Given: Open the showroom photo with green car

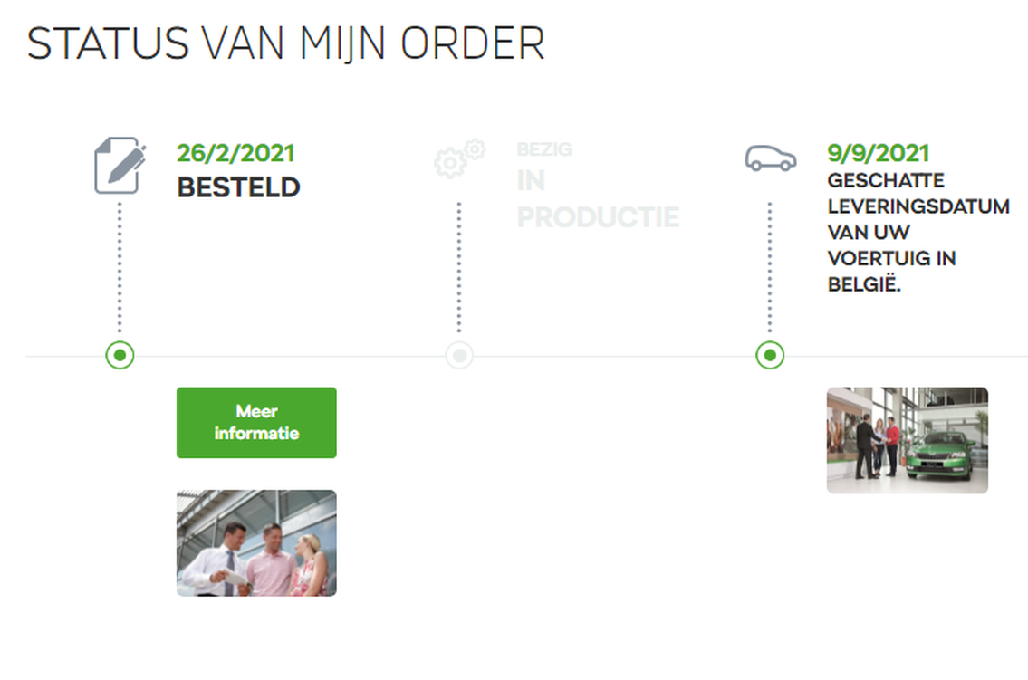Looking at the screenshot, I should pos(908,440).
